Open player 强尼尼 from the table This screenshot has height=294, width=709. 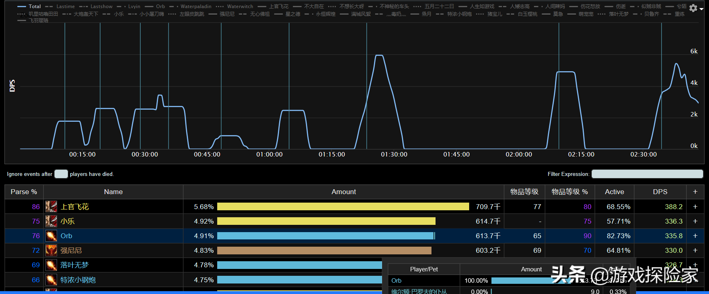[x=71, y=250]
